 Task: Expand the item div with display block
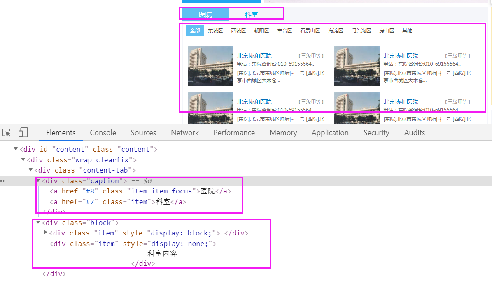pyautogui.click(x=45, y=233)
